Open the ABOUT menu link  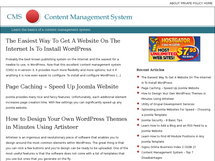[174, 3]
